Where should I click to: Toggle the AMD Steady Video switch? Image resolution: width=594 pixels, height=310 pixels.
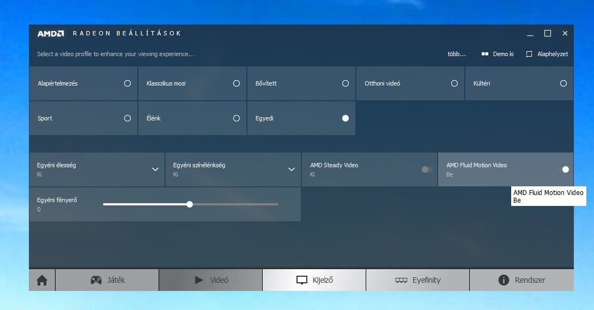pos(427,169)
